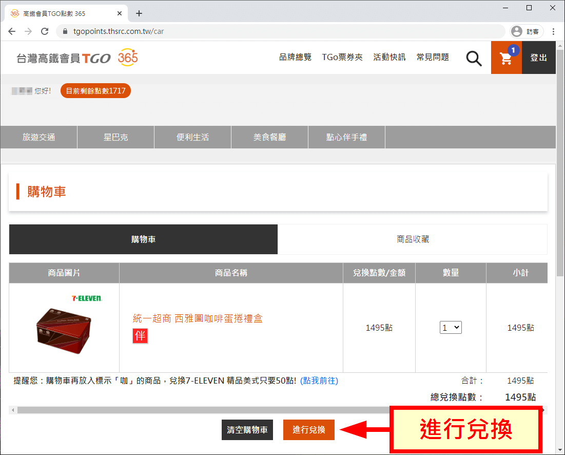Switch to the 商品收藏 tab
Screen dimensions: 565x455
point(413,239)
